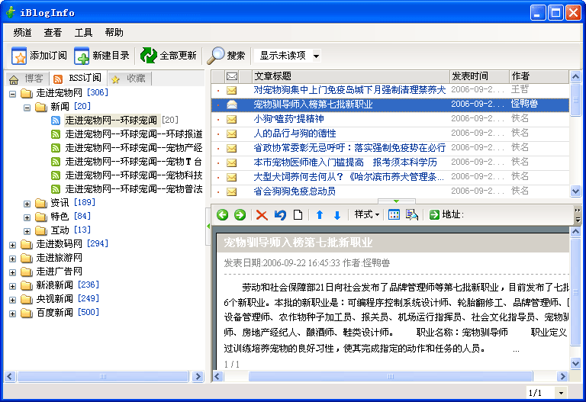This screenshot has height=402, width=586.
Task: Click the calendar grid view icon
Action: (x=394, y=215)
